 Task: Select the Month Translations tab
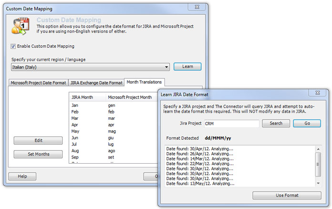(x=144, y=82)
